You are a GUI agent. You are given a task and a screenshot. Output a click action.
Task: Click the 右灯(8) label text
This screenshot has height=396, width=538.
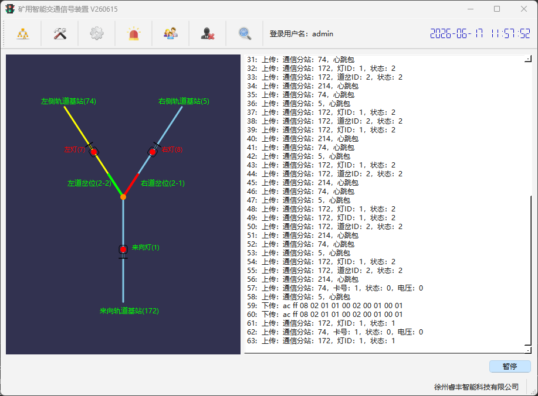coord(172,149)
